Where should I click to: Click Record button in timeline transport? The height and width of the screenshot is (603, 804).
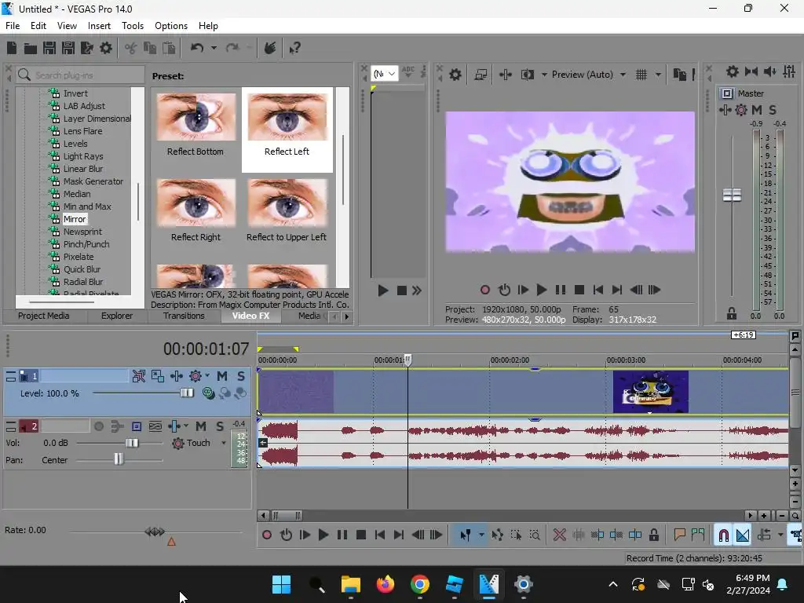point(267,535)
